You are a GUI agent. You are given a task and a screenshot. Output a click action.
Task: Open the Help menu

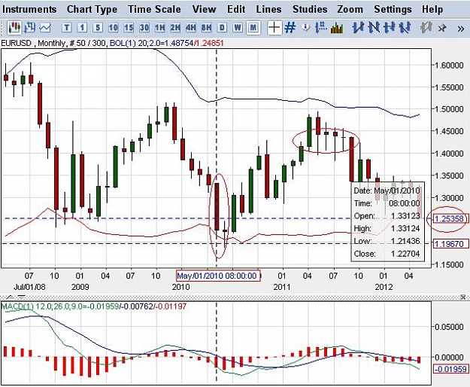[432, 9]
